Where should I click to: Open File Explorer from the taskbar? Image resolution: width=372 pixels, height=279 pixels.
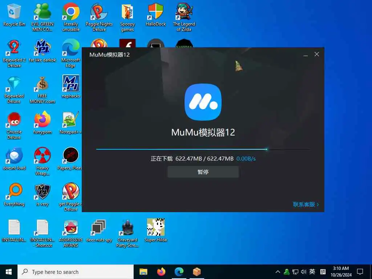143,272
